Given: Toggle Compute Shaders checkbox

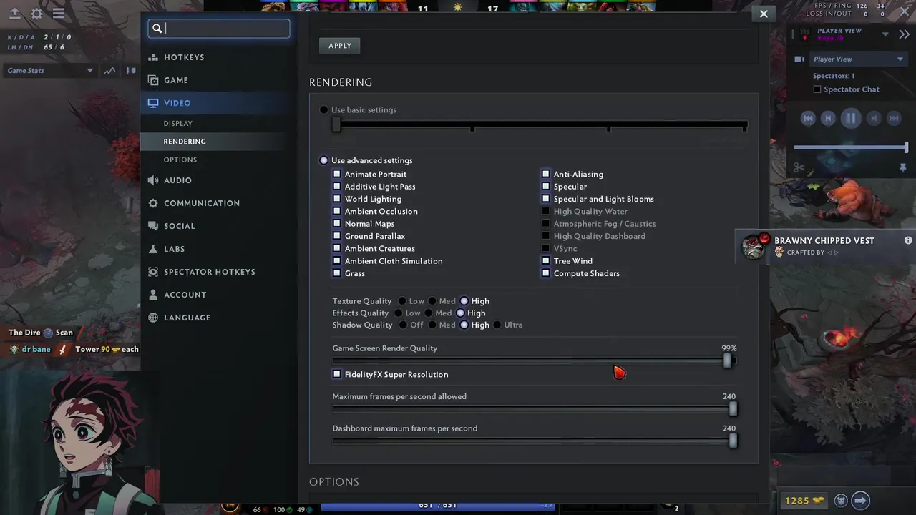Looking at the screenshot, I should [546, 273].
